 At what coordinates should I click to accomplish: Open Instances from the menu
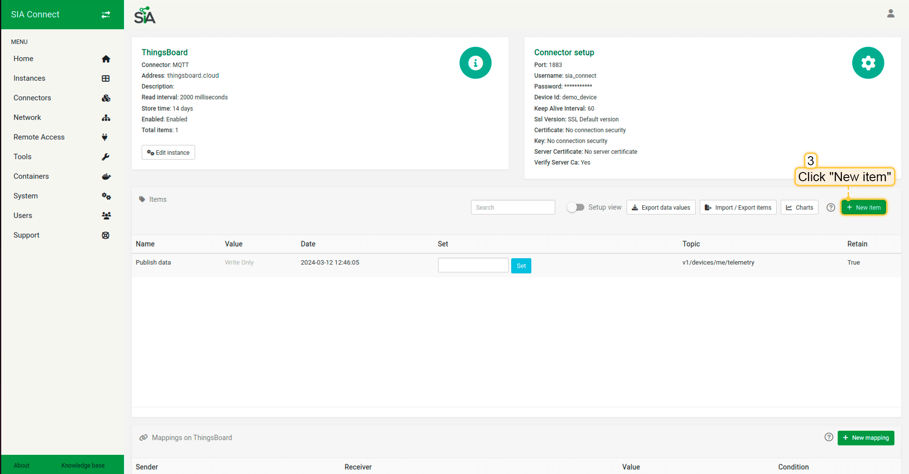(x=30, y=78)
